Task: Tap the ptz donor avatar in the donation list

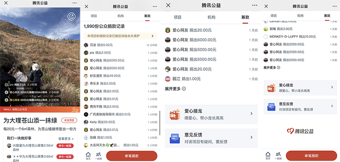Action: (86, 53)
